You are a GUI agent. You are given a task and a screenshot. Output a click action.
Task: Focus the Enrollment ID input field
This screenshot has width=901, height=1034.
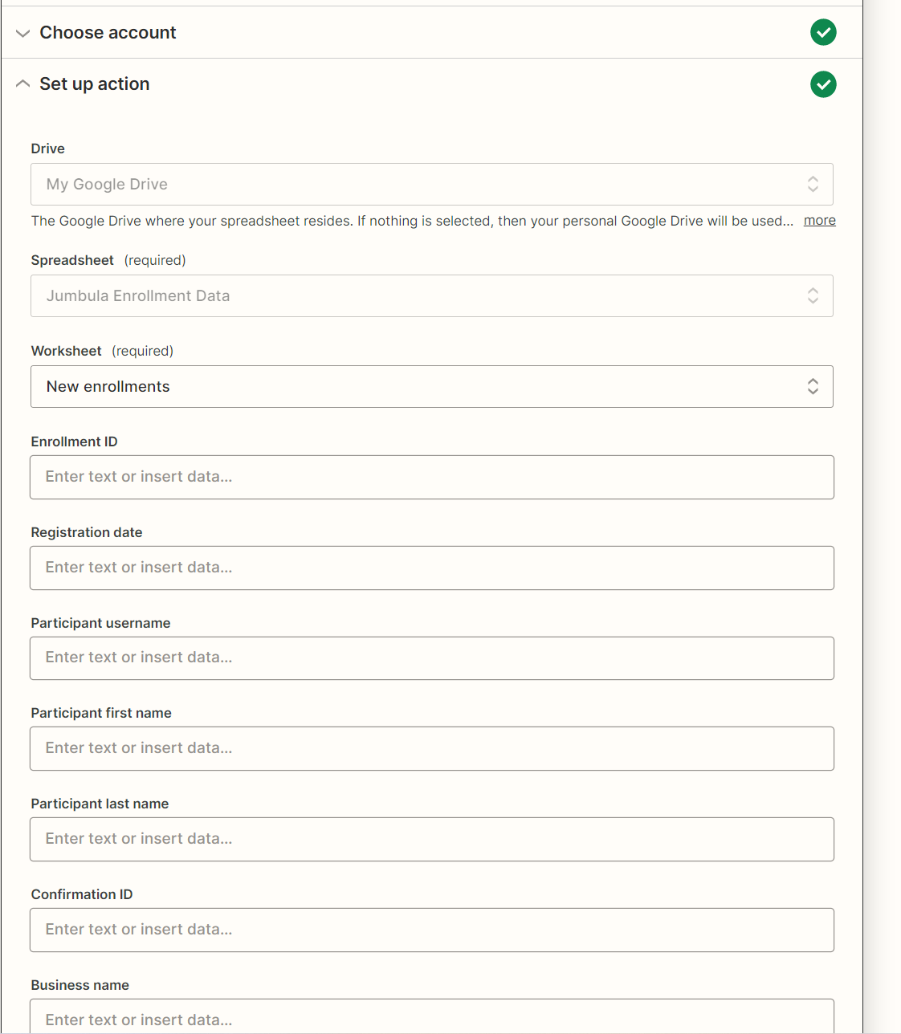tap(432, 478)
